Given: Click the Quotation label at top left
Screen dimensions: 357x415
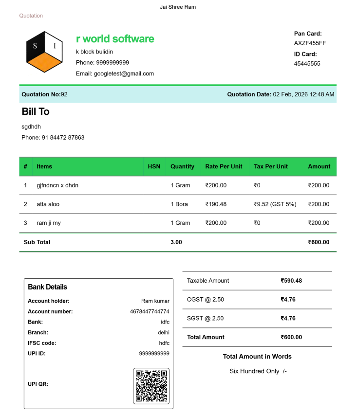Looking at the screenshot, I should tap(31, 16).
